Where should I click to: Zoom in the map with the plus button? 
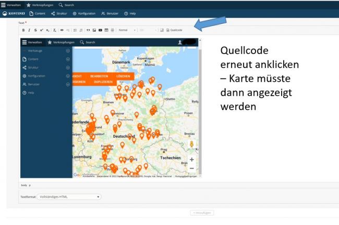191,160
